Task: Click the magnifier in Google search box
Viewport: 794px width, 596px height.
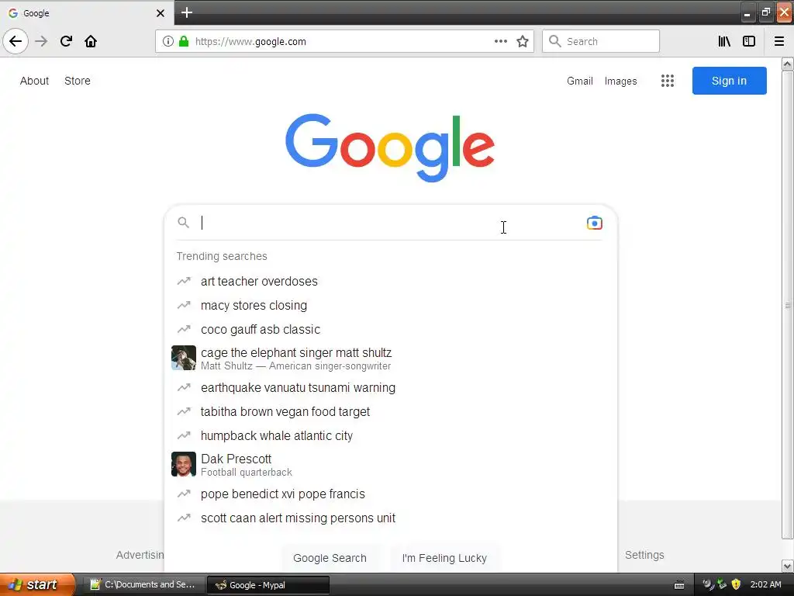Action: pyautogui.click(x=183, y=222)
